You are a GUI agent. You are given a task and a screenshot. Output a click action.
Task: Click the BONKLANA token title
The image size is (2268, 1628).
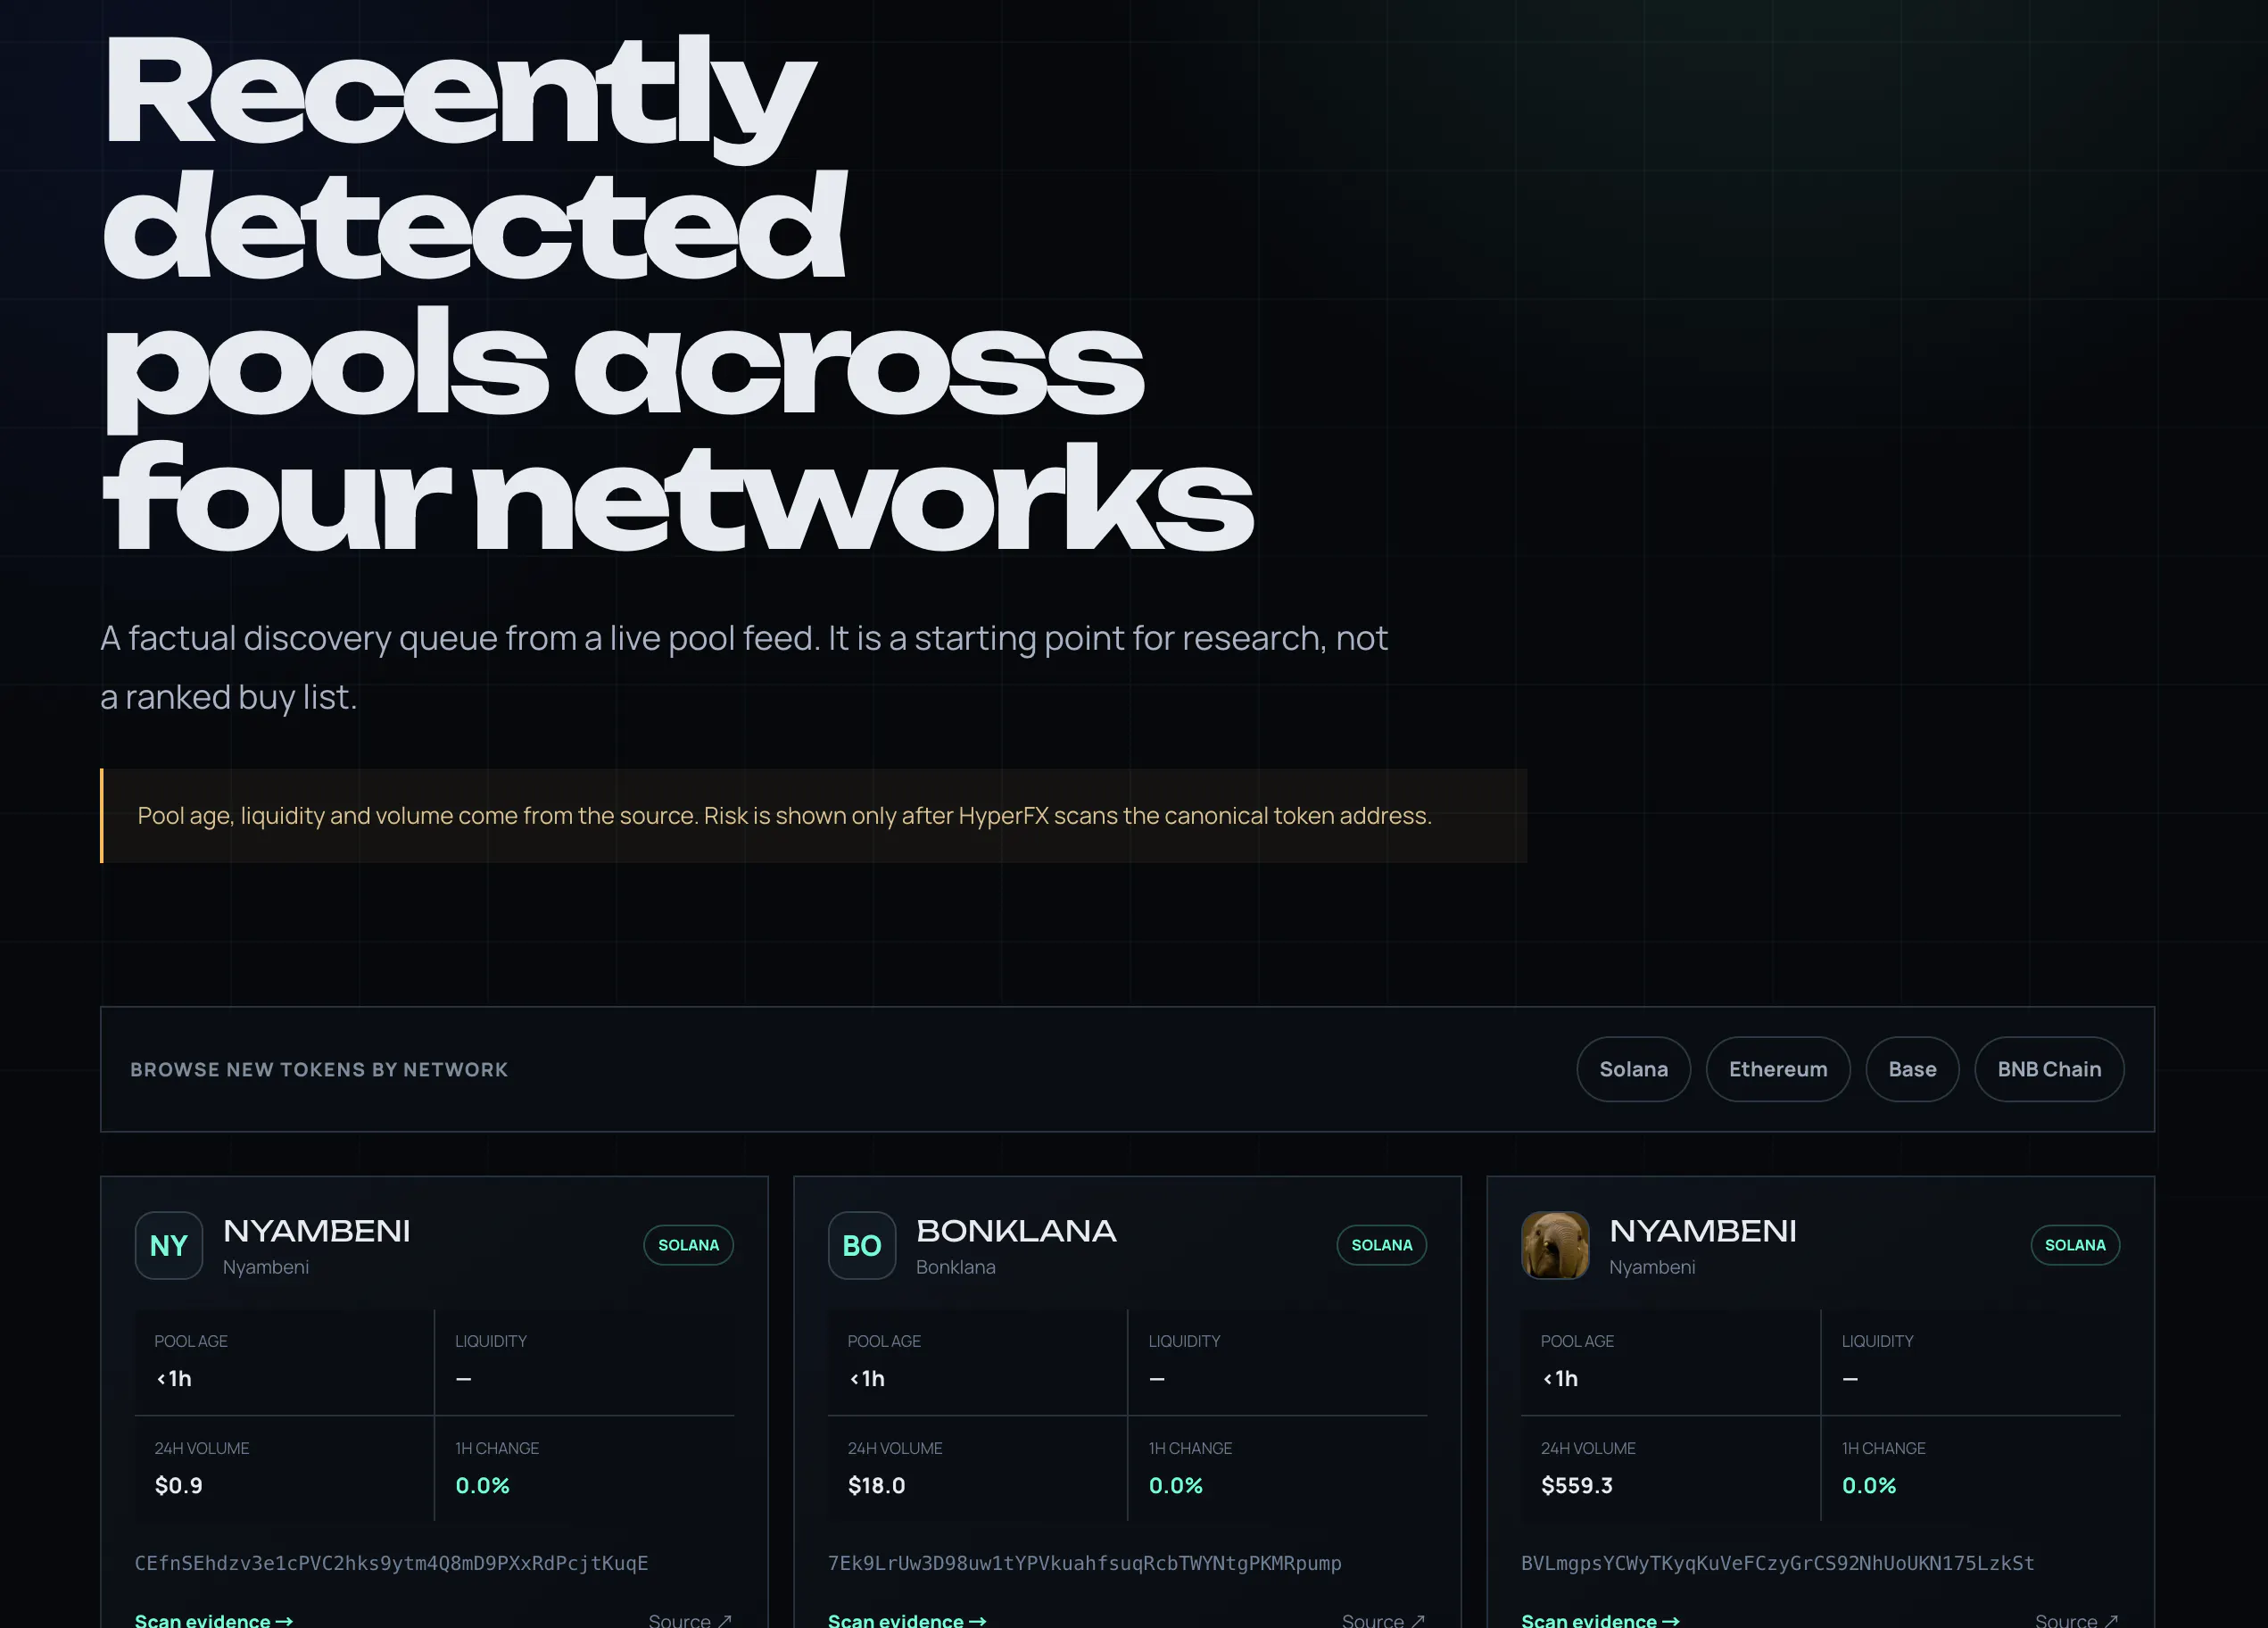pos(1015,1230)
